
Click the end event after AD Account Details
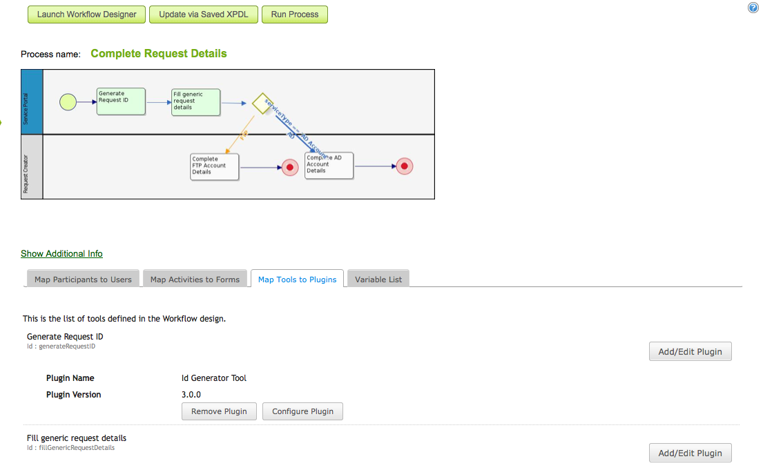click(x=404, y=166)
